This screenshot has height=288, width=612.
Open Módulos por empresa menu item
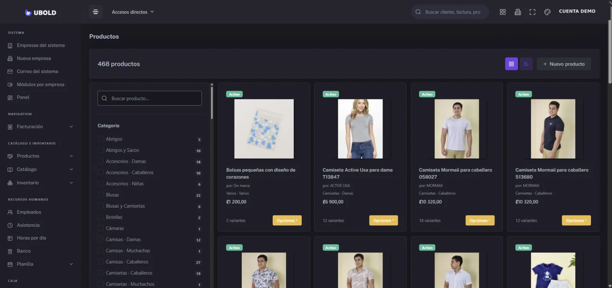pyautogui.click(x=41, y=85)
